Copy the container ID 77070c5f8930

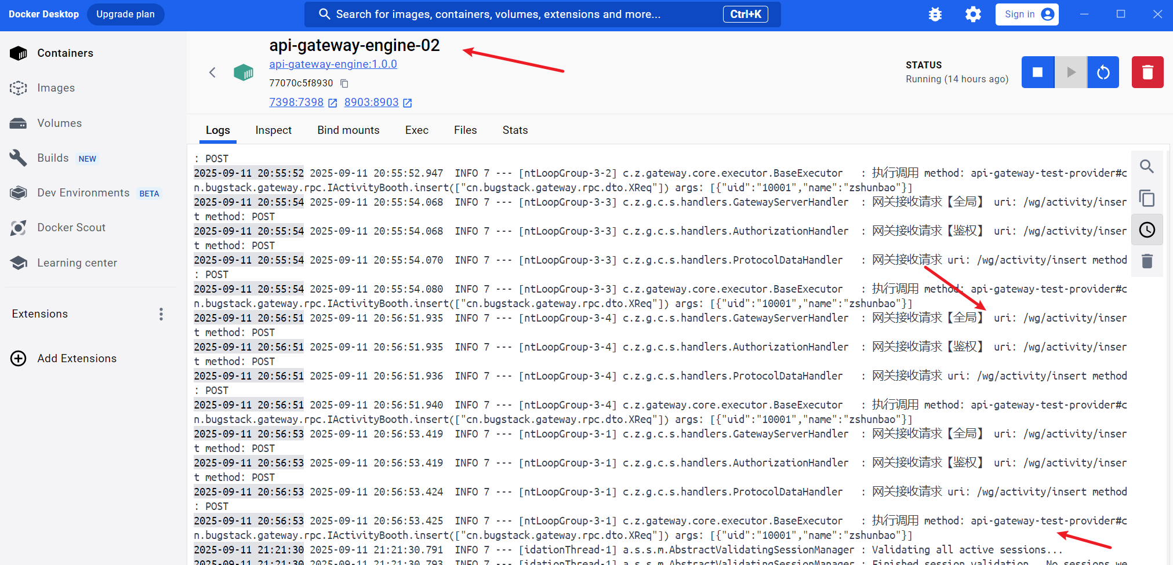(344, 83)
